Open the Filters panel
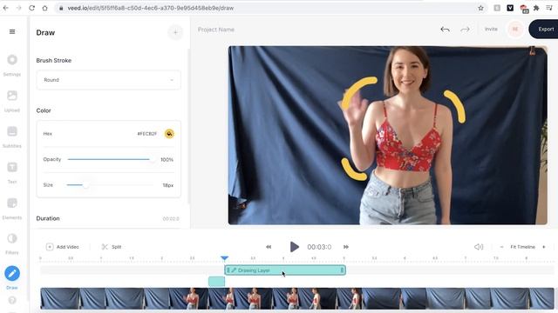Viewport: 558px width, 313px height. click(x=12, y=243)
